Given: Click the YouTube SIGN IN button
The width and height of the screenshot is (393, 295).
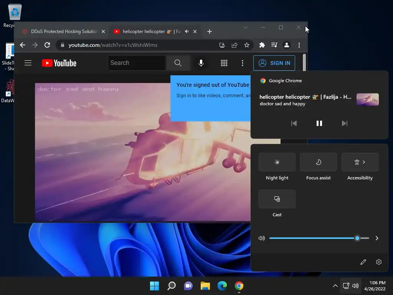Looking at the screenshot, I should [274, 63].
